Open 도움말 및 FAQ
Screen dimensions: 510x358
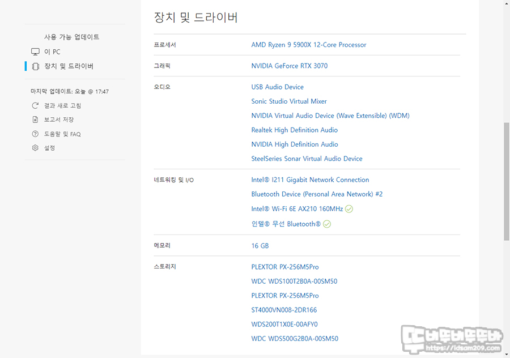pyautogui.click(x=62, y=134)
